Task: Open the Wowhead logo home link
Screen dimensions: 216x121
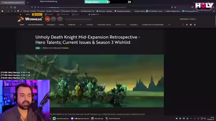Action: [x=30, y=19]
